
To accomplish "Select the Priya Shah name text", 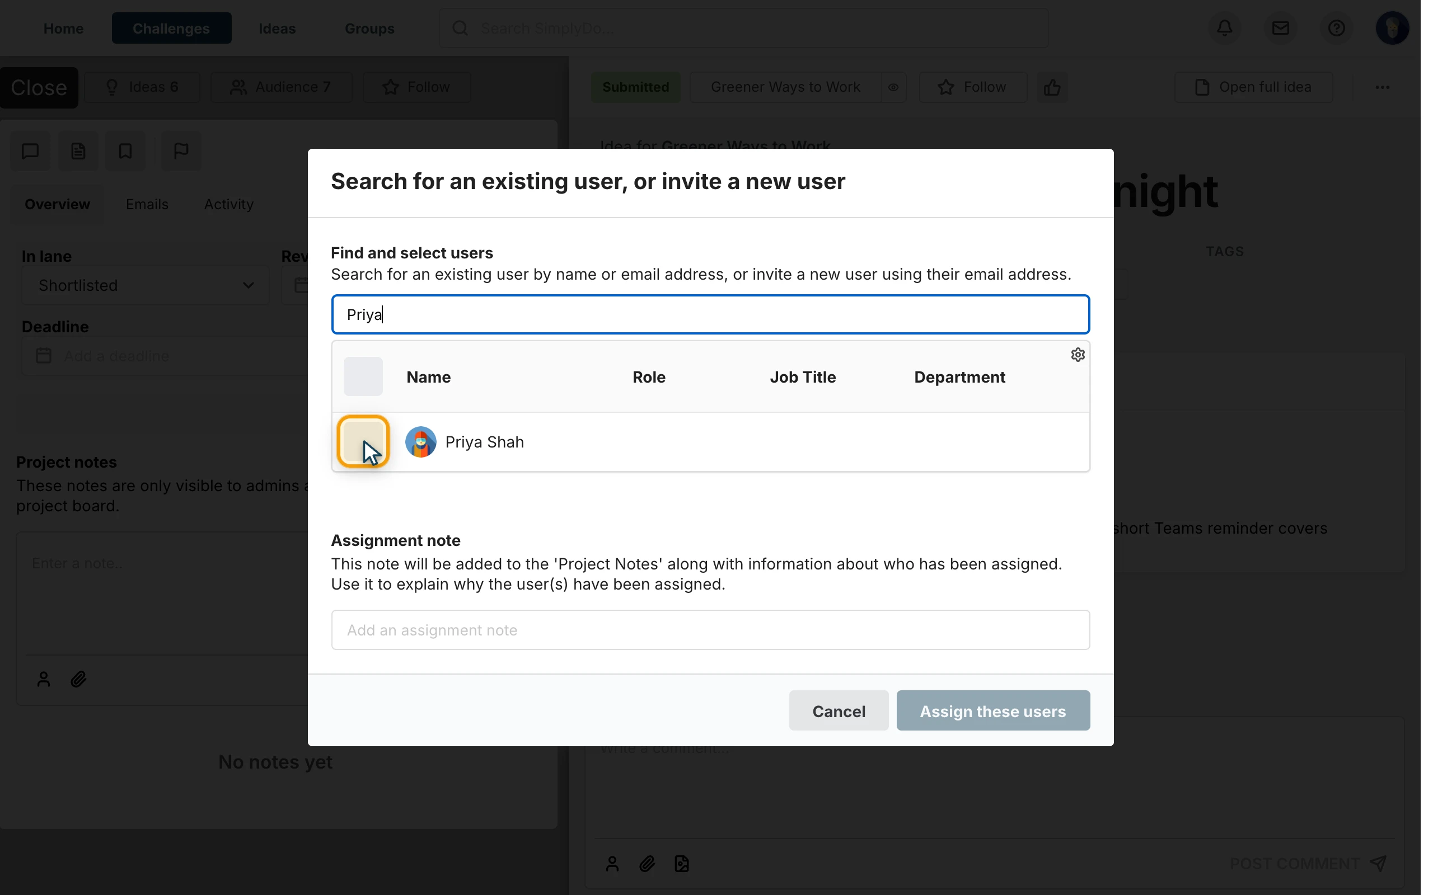I will tap(484, 442).
